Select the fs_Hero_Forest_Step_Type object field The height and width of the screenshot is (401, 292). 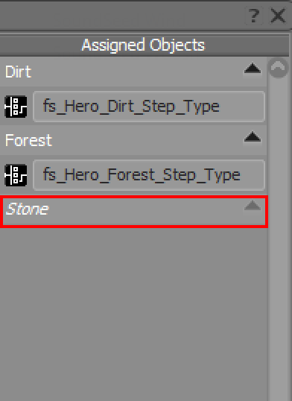(149, 175)
